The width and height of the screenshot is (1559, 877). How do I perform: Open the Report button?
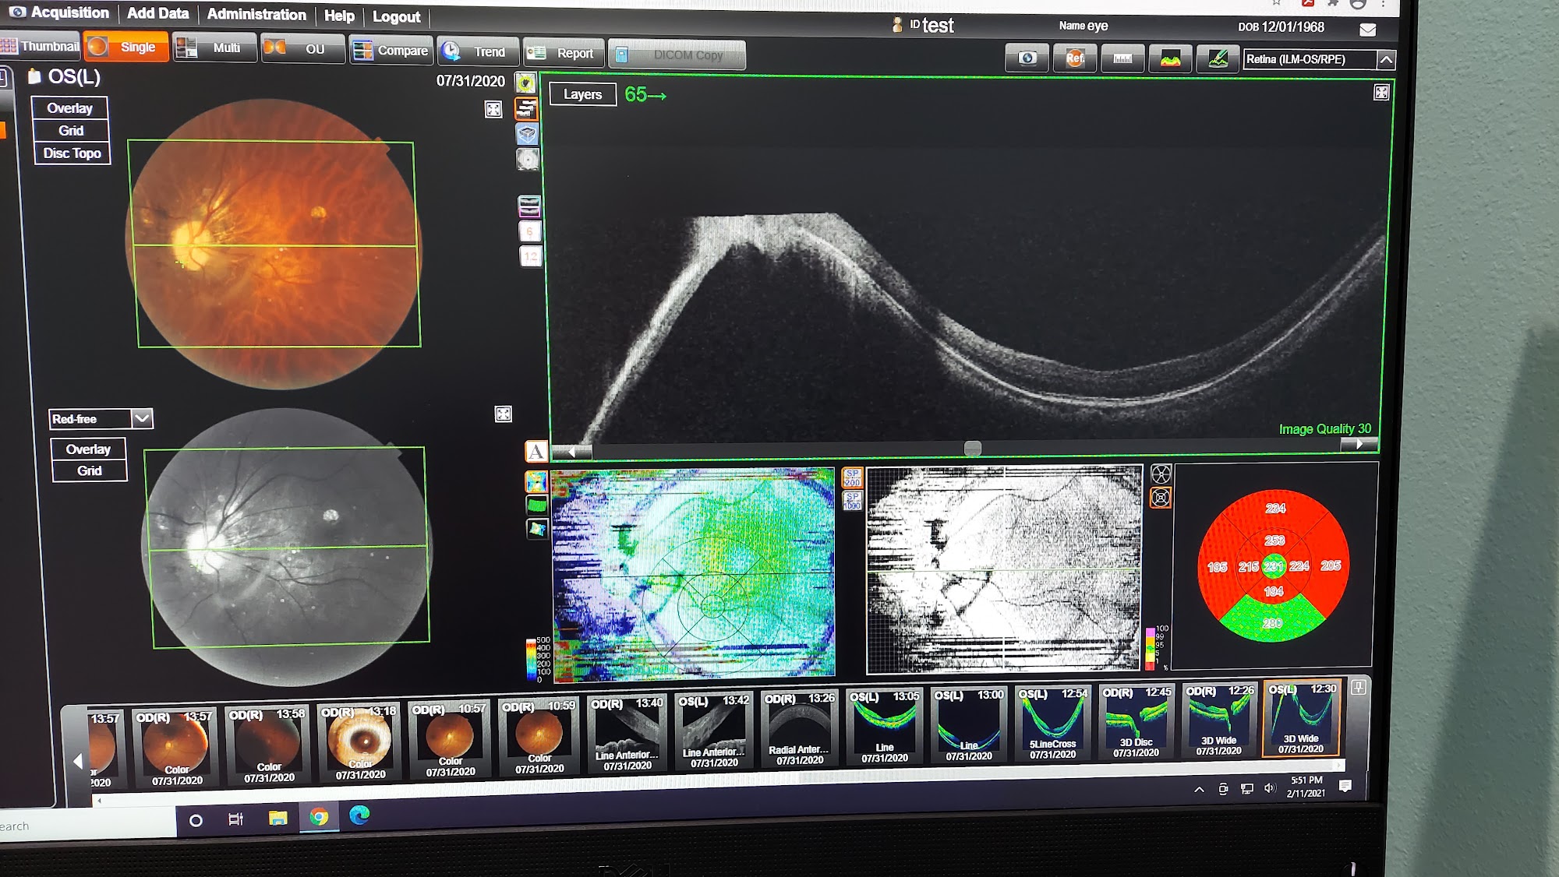(x=564, y=53)
